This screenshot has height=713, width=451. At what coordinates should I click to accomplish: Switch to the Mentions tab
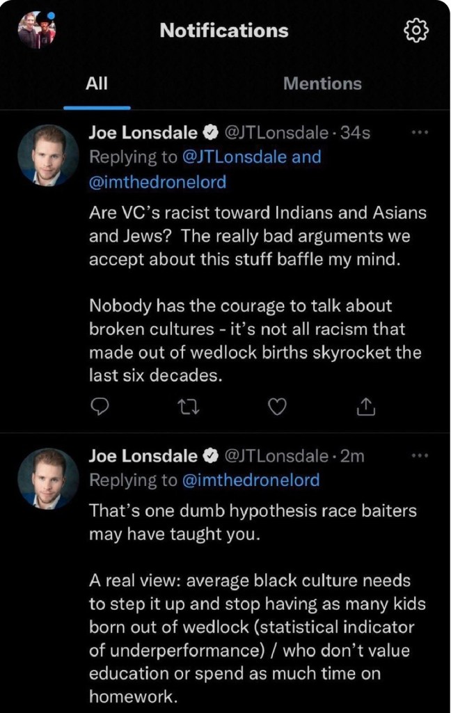(322, 84)
